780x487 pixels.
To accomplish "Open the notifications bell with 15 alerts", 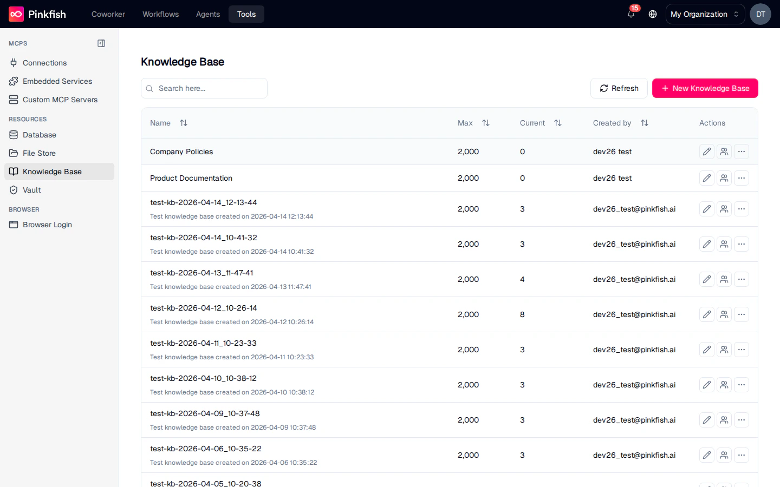I will tap(630, 14).
